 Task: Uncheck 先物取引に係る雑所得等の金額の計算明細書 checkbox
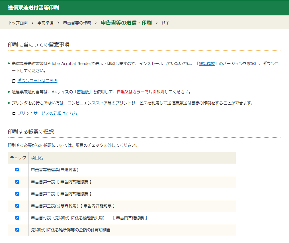tap(17, 230)
